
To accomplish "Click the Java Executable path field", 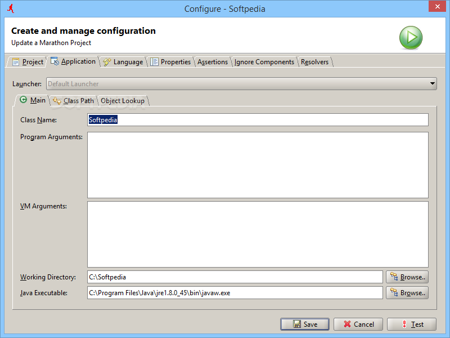I will [235, 293].
